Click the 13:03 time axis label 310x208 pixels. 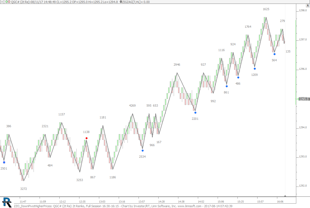tap(102, 201)
